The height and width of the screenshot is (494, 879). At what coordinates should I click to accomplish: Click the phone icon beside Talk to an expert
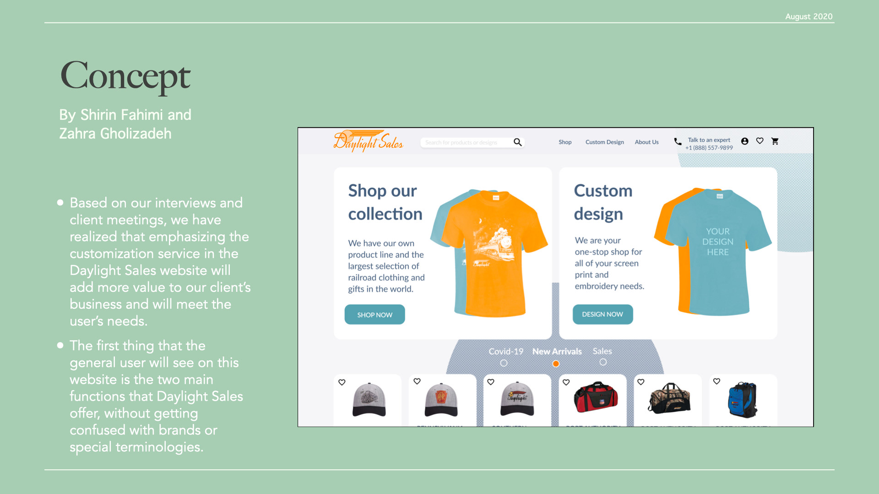pos(678,141)
